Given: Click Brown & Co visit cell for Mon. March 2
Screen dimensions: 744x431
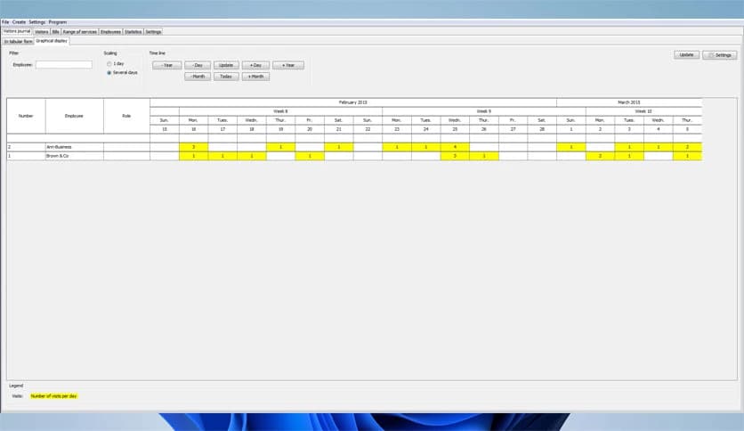Looking at the screenshot, I should [600, 156].
